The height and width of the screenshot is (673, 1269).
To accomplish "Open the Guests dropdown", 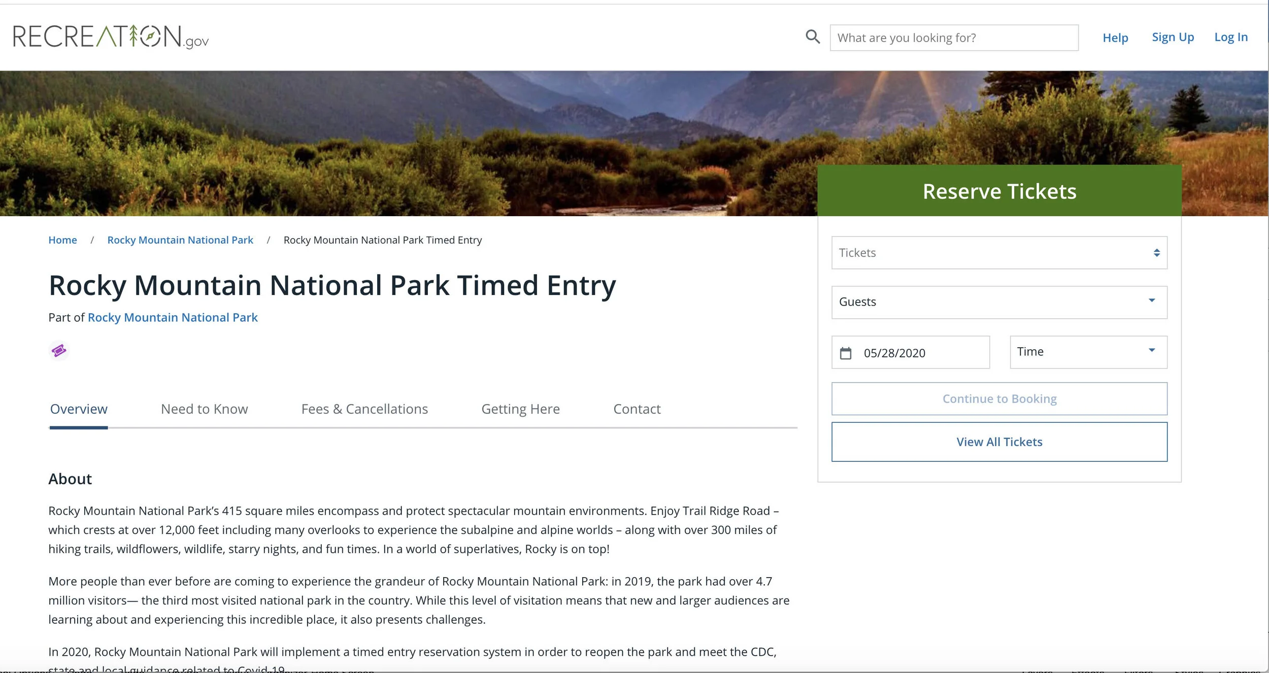I will coord(999,302).
